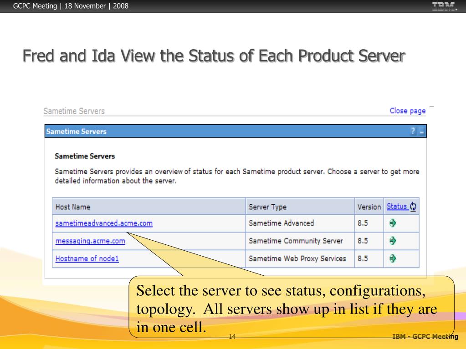Click the GCPC Meeting date header text

(71, 6)
